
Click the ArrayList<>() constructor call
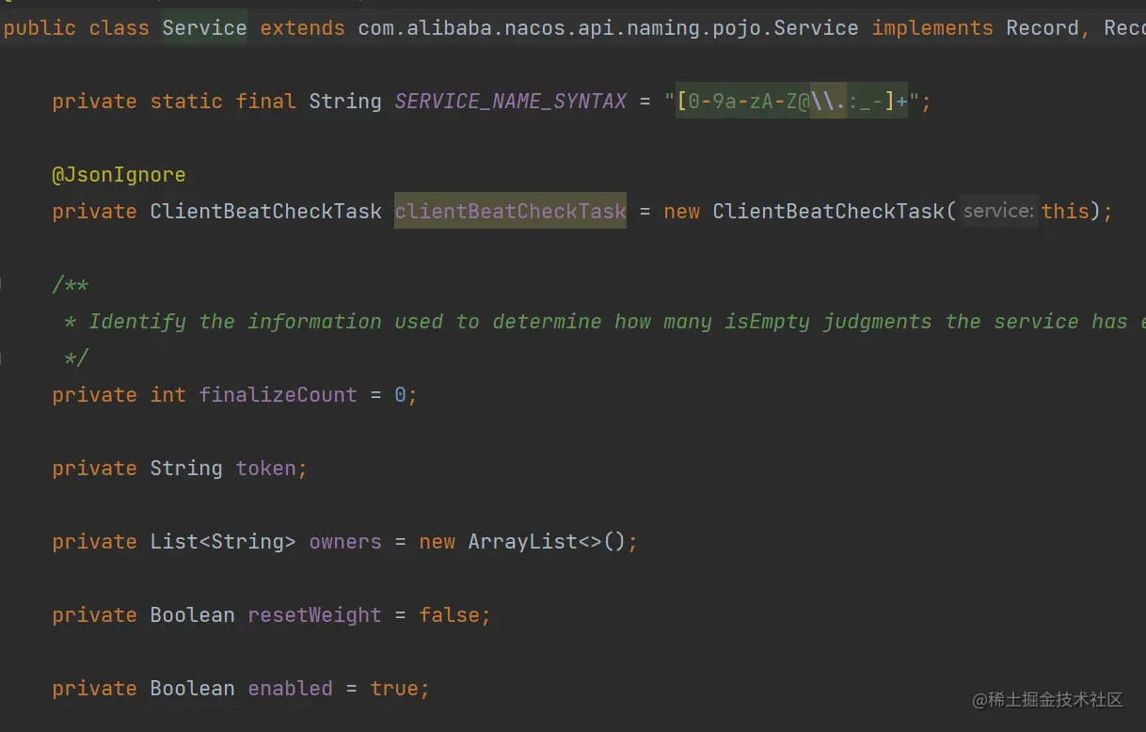(547, 542)
